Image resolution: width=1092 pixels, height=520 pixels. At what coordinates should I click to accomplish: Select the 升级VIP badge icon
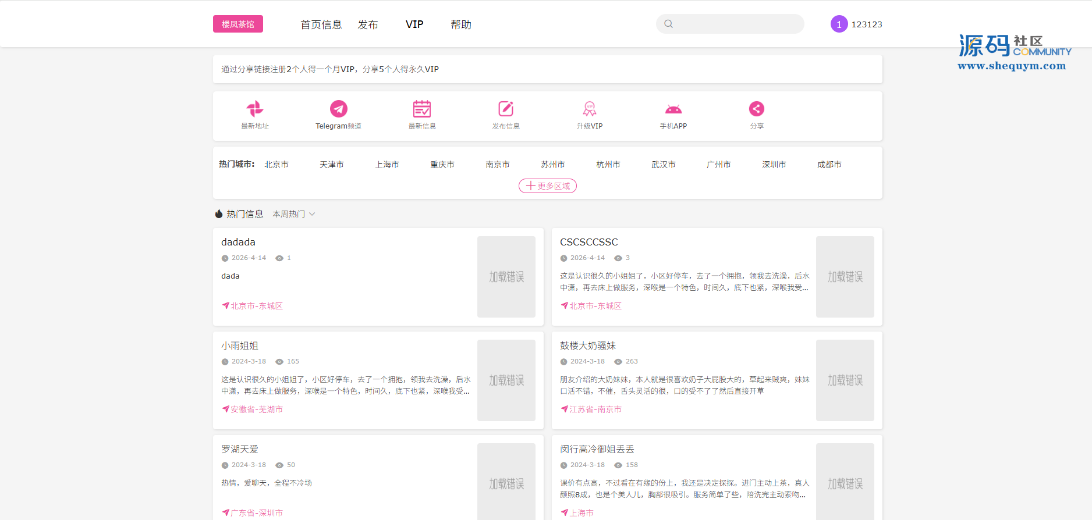(x=590, y=109)
